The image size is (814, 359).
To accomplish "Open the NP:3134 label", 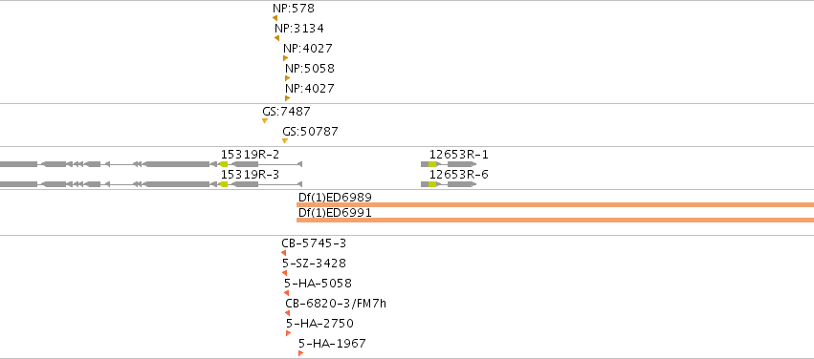I will pyautogui.click(x=299, y=29).
